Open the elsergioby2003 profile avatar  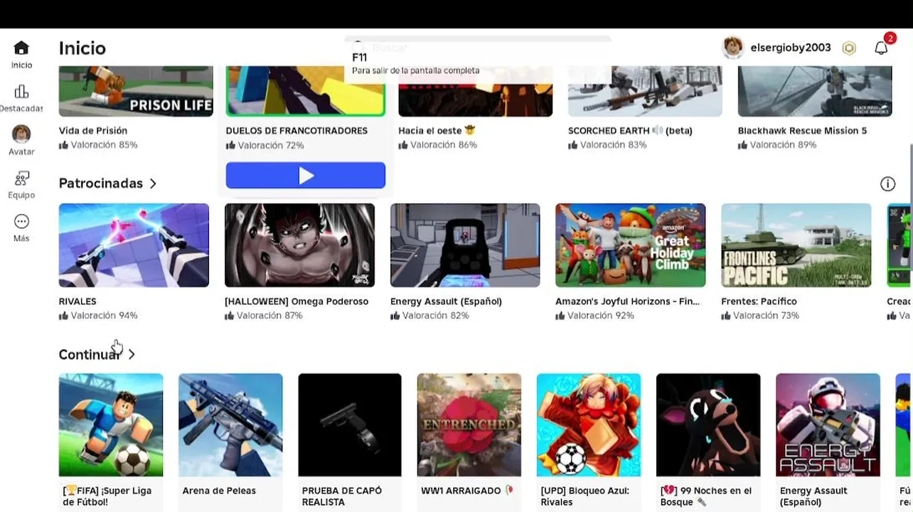pos(733,48)
